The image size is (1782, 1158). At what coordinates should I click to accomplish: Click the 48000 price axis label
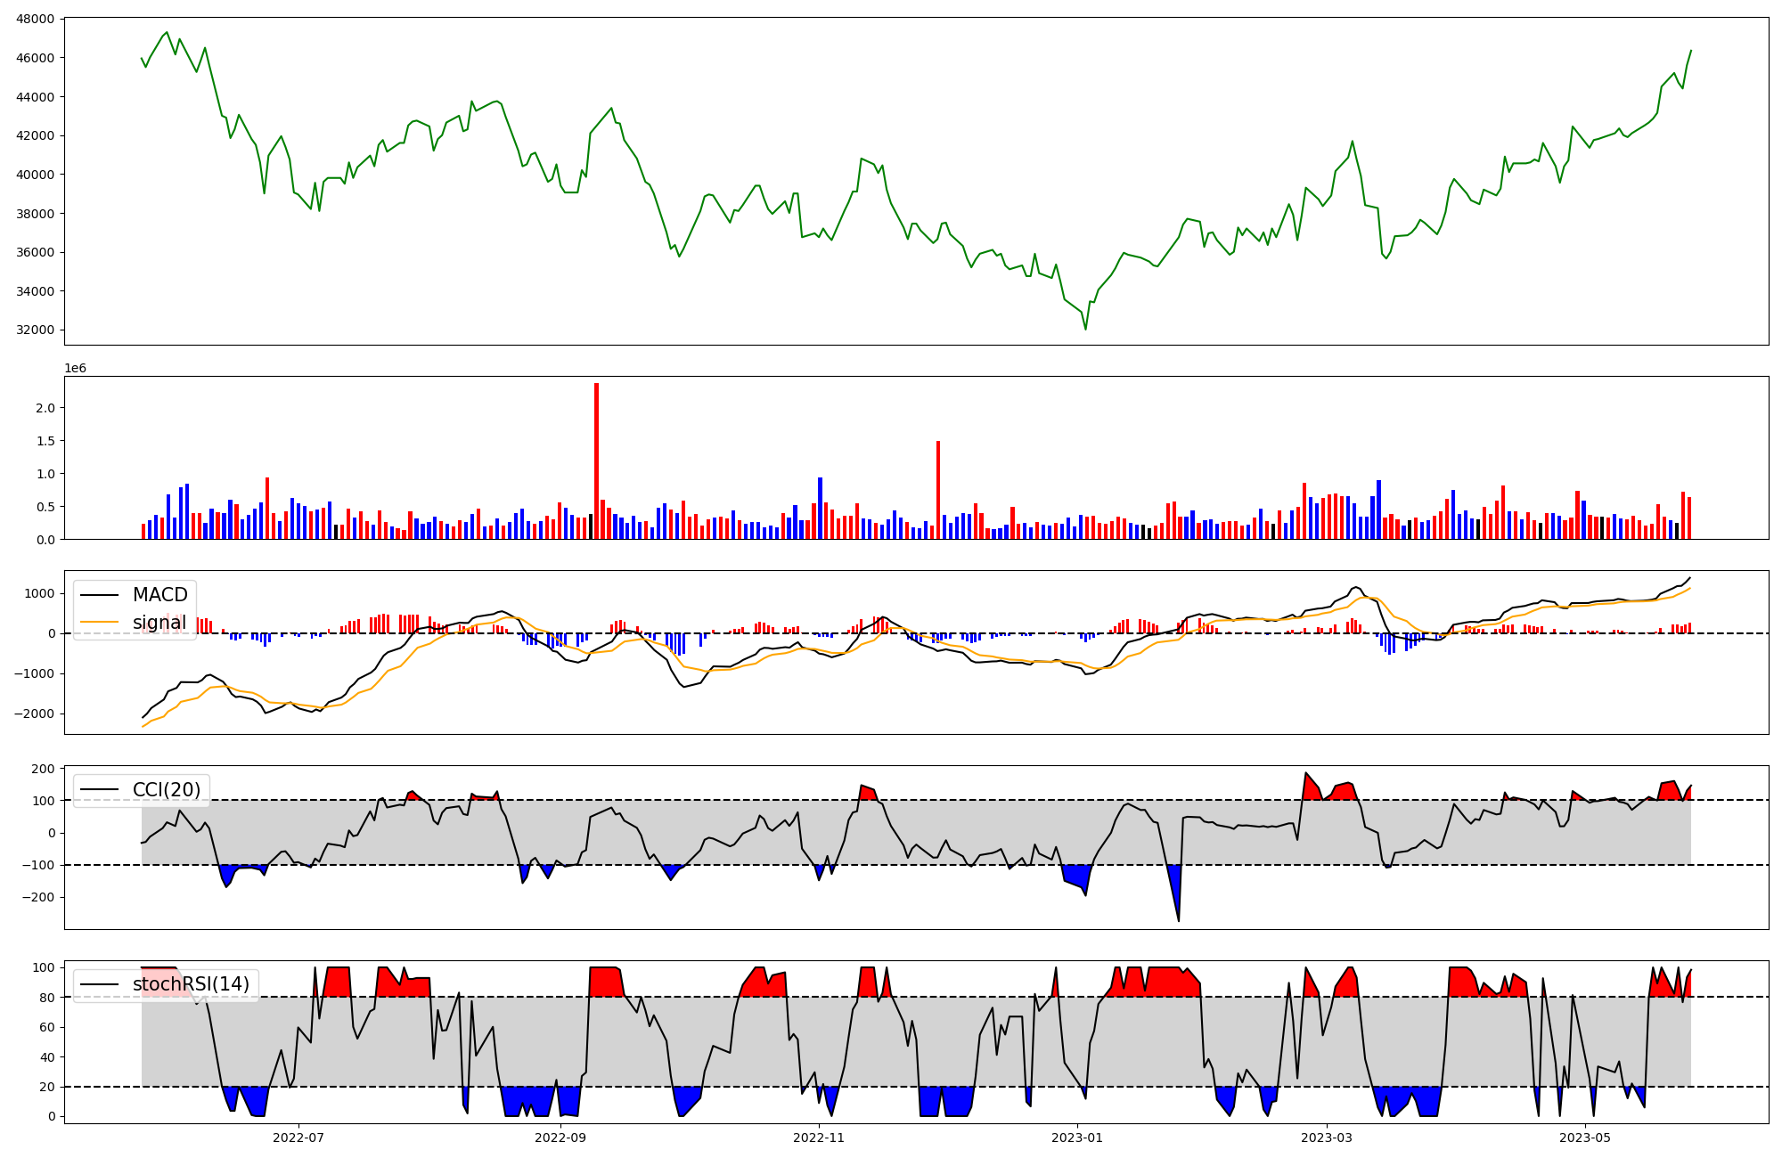click(36, 19)
